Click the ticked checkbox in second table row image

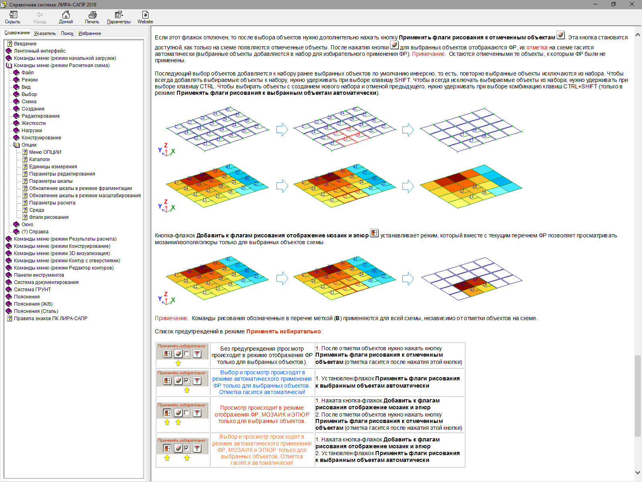(187, 380)
